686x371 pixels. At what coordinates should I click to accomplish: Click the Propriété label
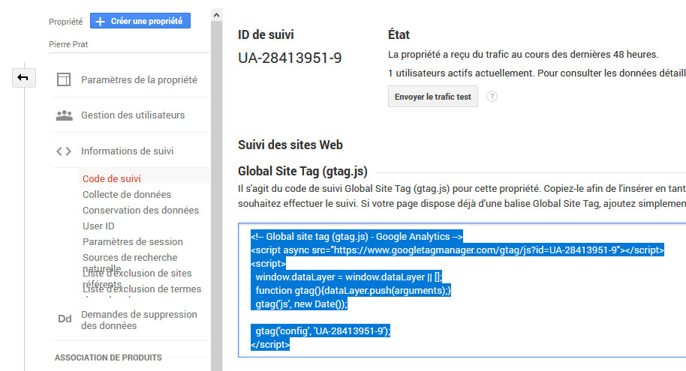click(65, 22)
